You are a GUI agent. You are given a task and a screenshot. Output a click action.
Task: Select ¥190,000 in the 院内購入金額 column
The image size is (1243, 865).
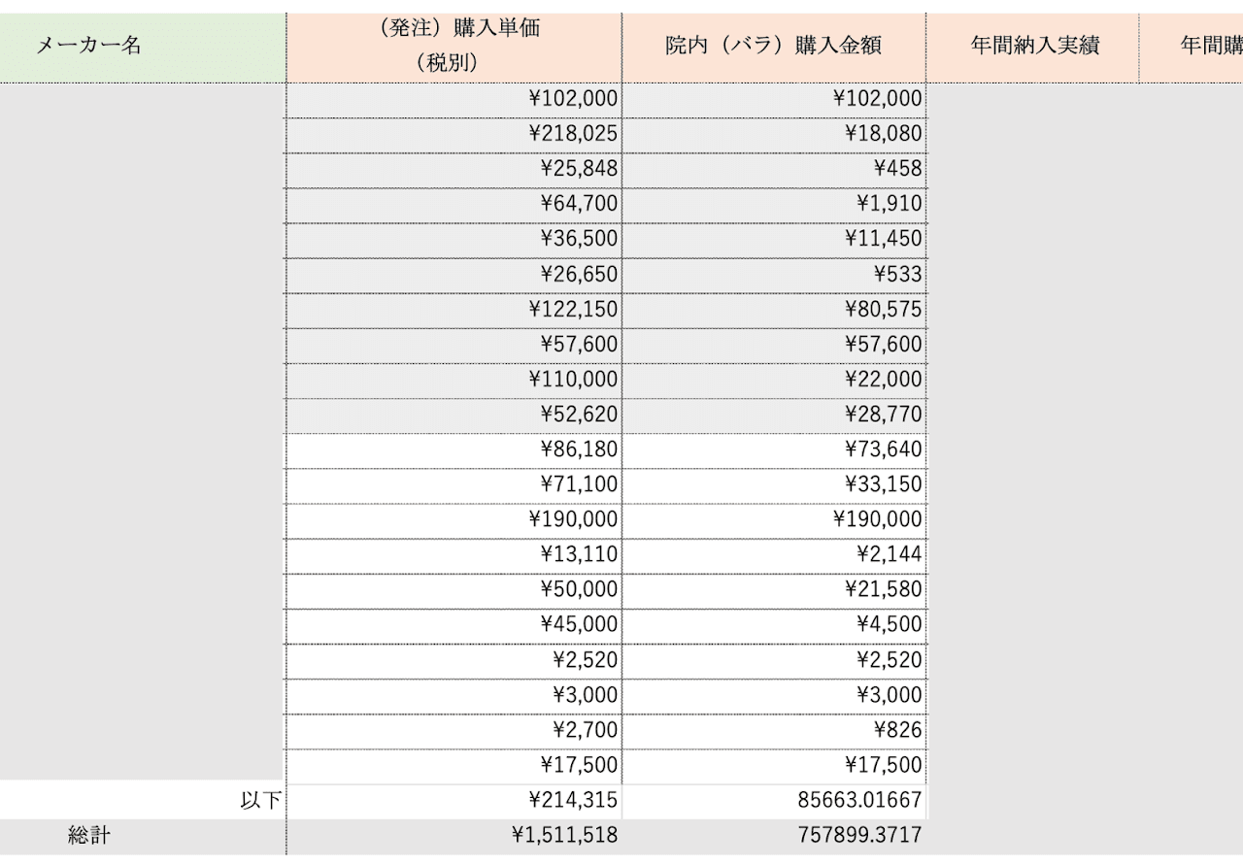pos(774,519)
